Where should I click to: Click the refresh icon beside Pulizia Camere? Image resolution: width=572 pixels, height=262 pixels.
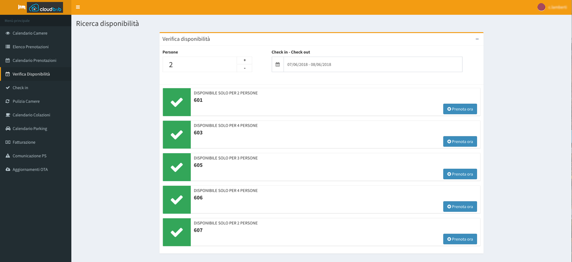click(x=8, y=101)
